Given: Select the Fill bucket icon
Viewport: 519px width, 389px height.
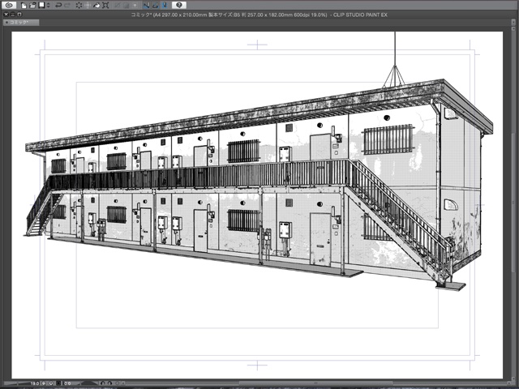Looking at the screenshot, I should pyautogui.click(x=97, y=5).
